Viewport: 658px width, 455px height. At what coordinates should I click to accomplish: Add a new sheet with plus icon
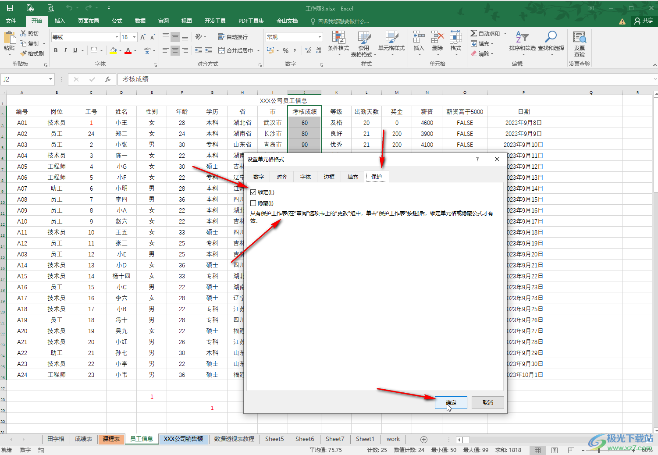tap(423, 439)
